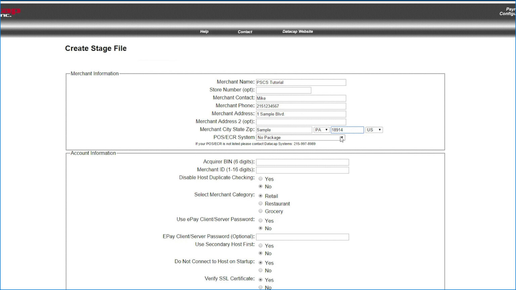Click the Merchant Name field containing PSCS Tutorial
516x290 pixels.
301,82
